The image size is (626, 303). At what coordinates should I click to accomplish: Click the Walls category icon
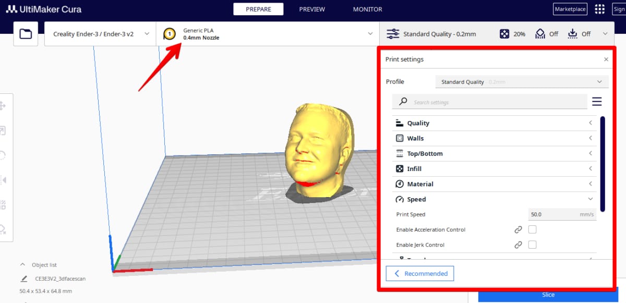400,138
